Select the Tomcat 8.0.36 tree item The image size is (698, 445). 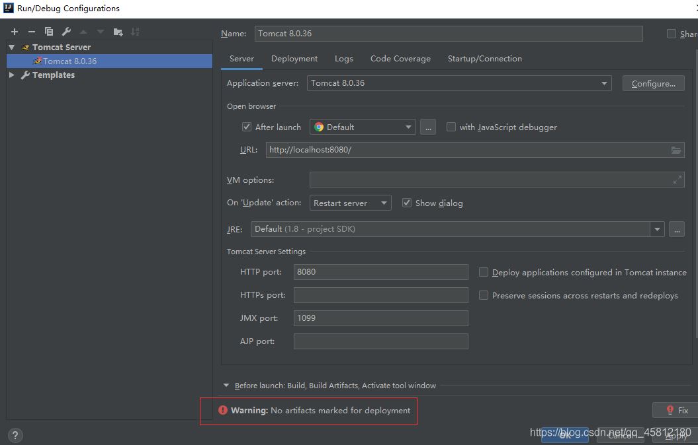(69, 61)
